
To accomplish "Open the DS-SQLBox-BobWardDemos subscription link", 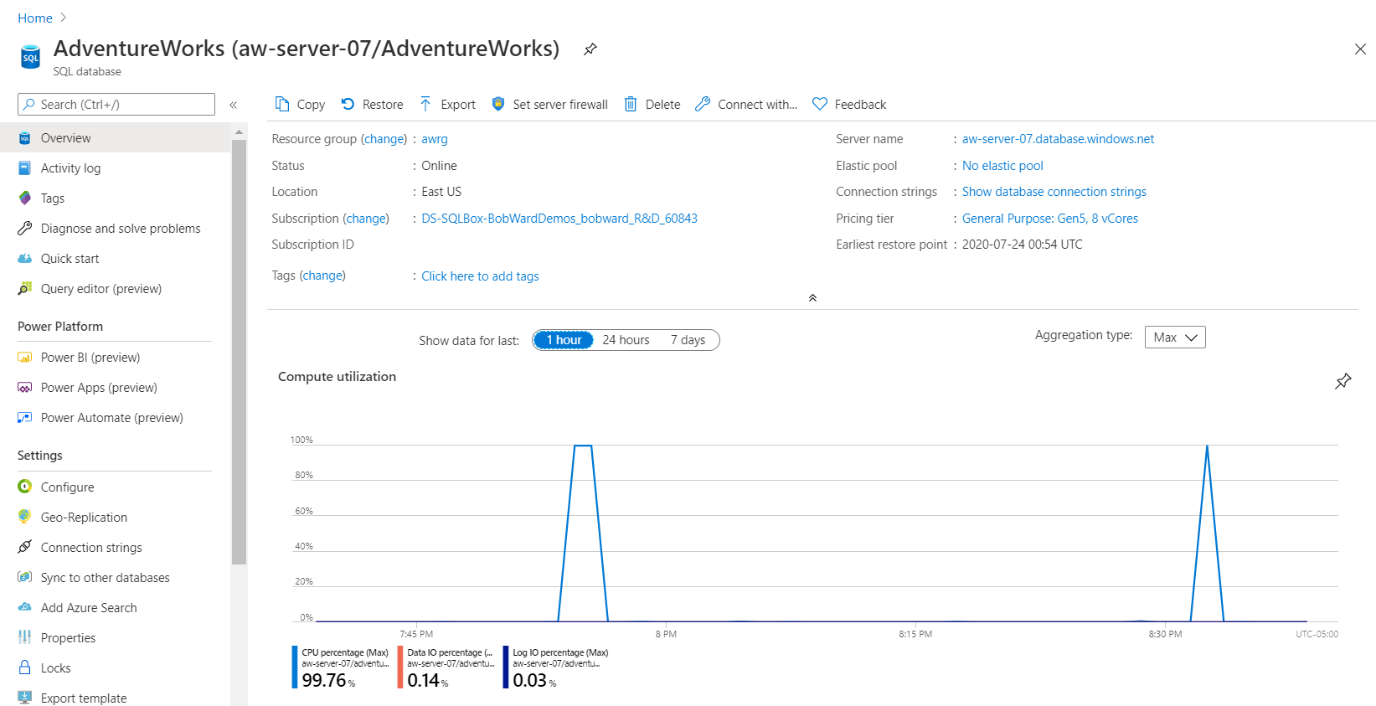I will [559, 219].
